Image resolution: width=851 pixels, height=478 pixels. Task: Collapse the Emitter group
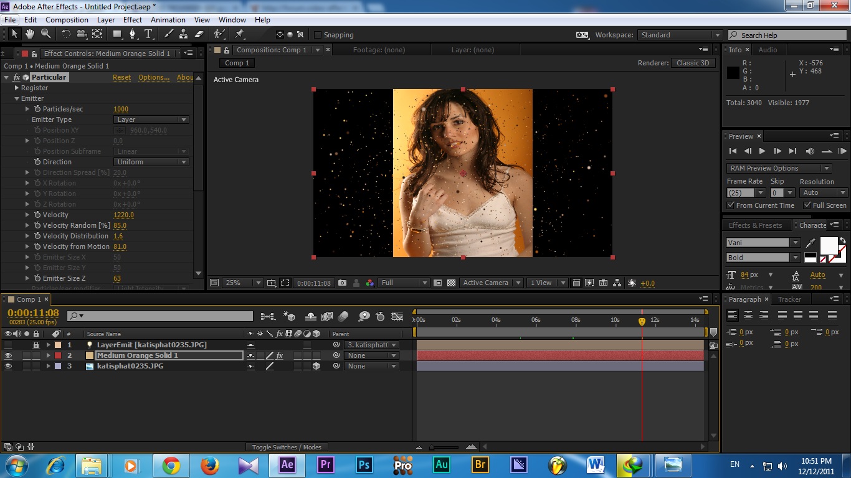click(17, 98)
